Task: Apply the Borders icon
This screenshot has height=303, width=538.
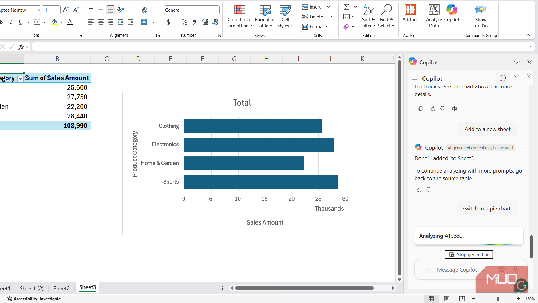Action: pyautogui.click(x=37, y=22)
